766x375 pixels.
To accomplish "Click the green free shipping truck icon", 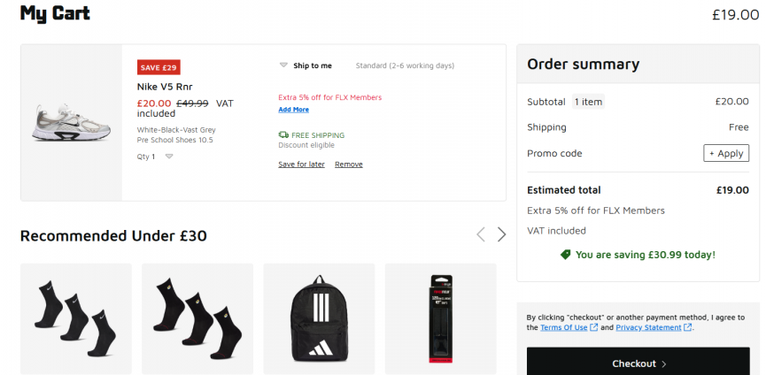I will [283, 135].
